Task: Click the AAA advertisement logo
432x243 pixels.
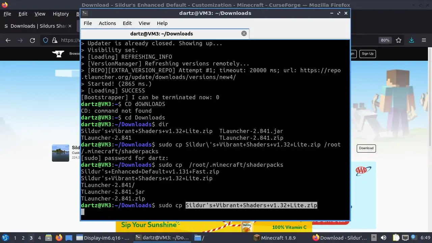Action: [x=363, y=170]
